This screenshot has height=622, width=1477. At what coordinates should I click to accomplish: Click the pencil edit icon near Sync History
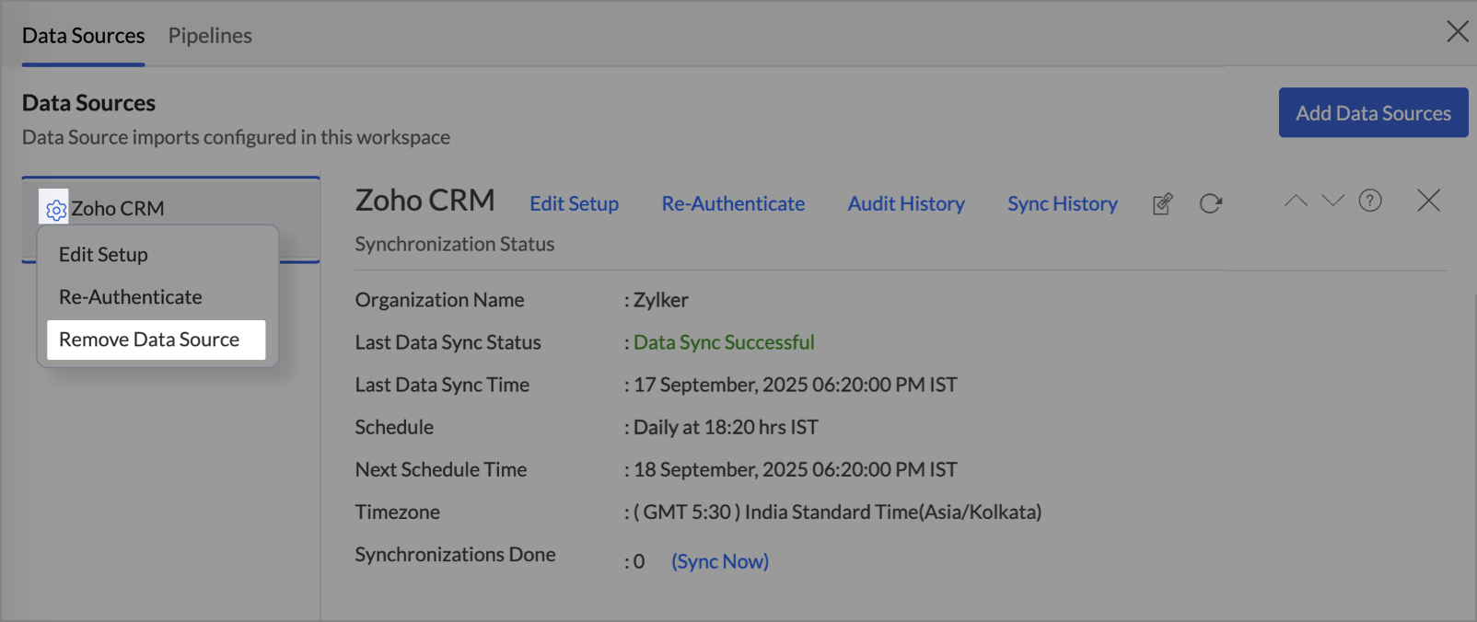tap(1163, 203)
